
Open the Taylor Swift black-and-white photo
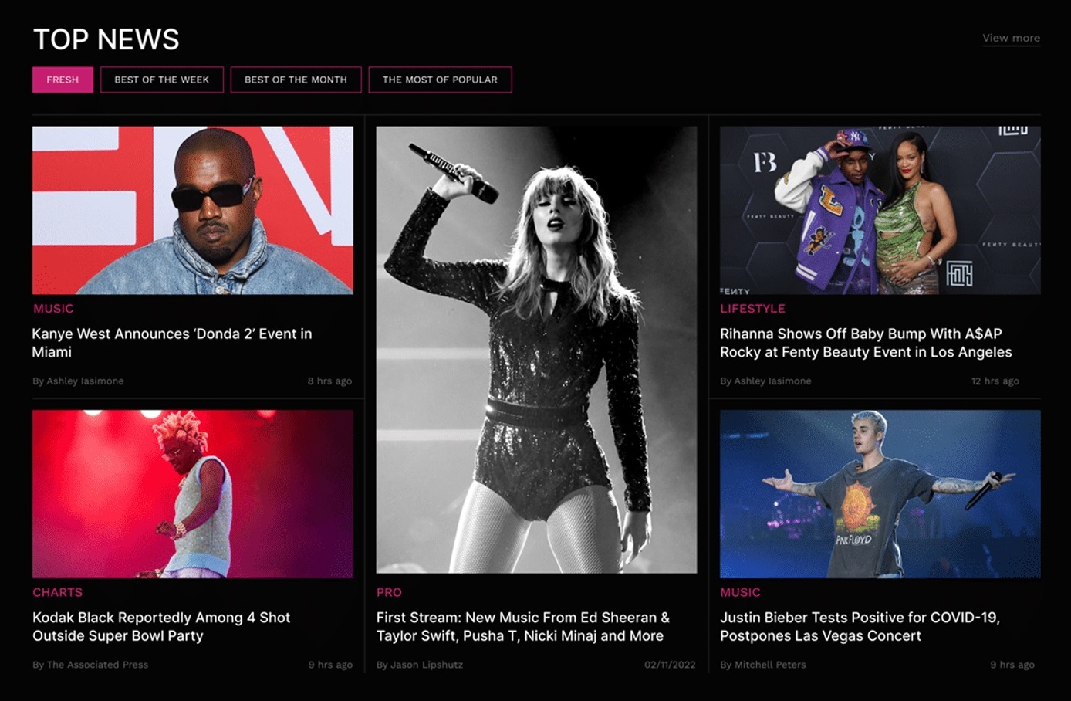coord(536,349)
